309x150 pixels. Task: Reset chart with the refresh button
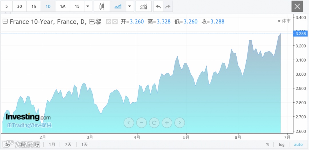154,123
